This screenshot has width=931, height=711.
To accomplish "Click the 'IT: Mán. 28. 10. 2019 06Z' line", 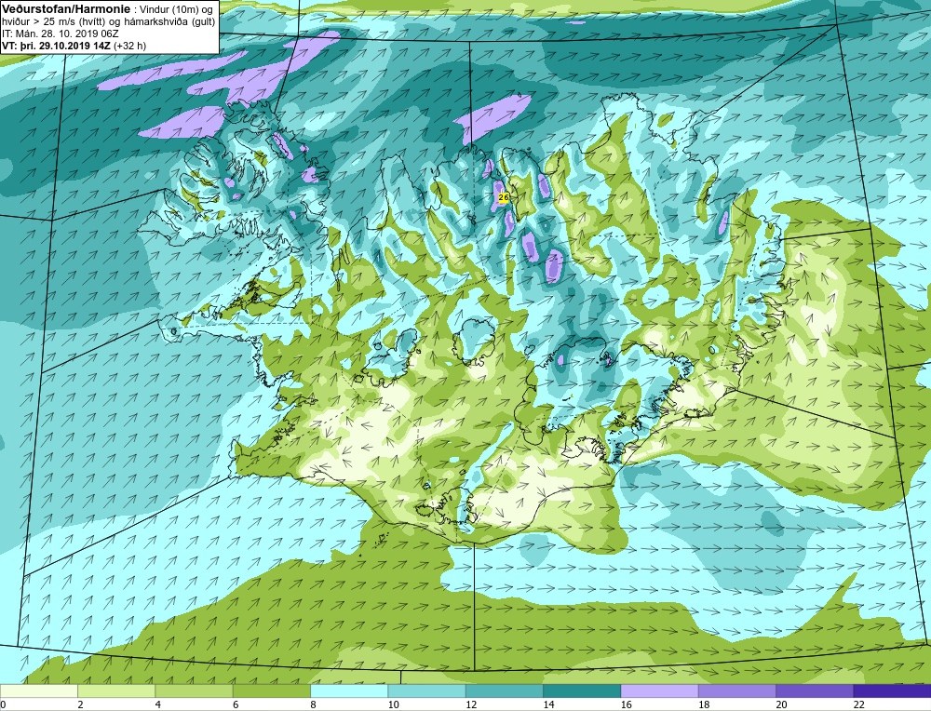I will pos(60,34).
